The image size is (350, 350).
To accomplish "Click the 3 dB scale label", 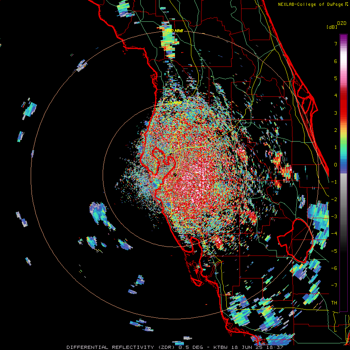I will pyautogui.click(x=336, y=113).
